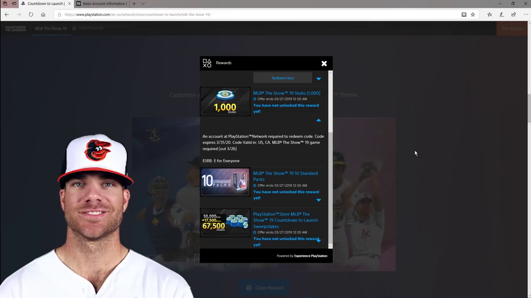Open the tab previews dropdown arrow

(x=143, y=4)
